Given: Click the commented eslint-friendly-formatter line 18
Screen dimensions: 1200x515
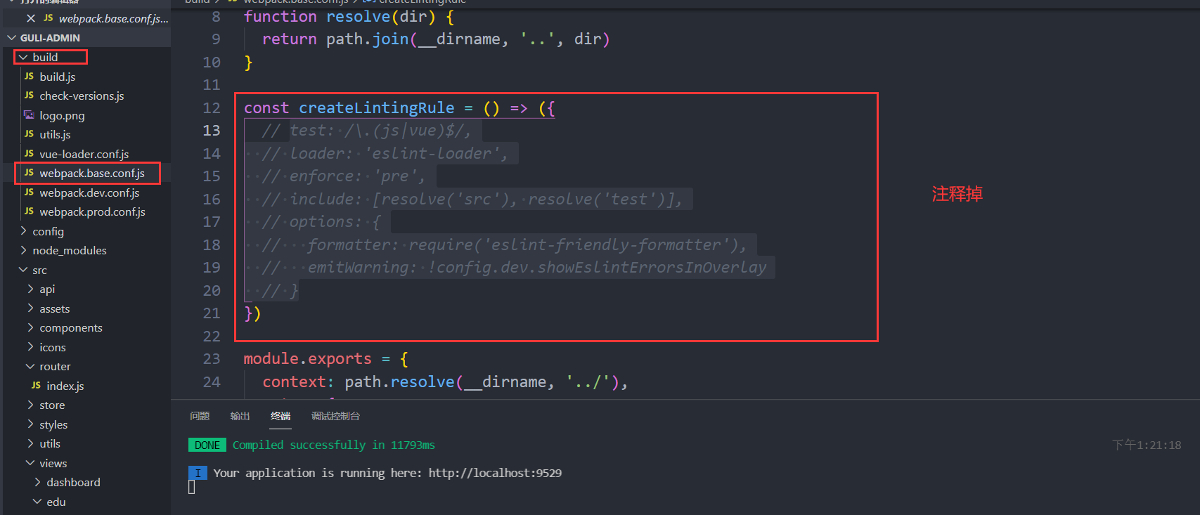Looking at the screenshot, I should (x=504, y=245).
